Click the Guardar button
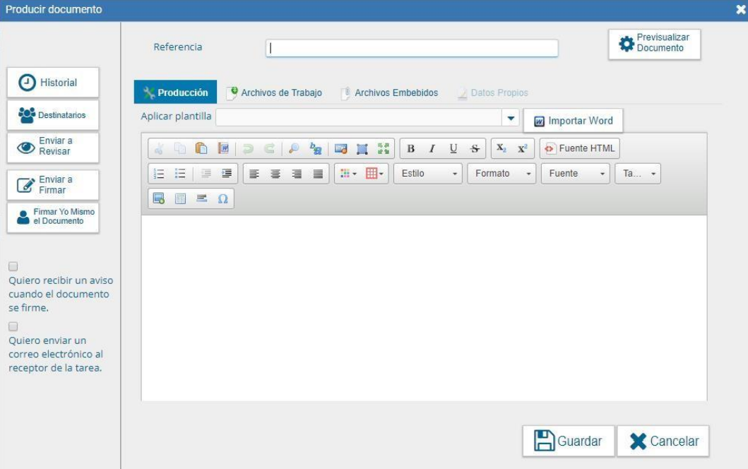Viewport: 748px width, 469px height. pos(568,441)
